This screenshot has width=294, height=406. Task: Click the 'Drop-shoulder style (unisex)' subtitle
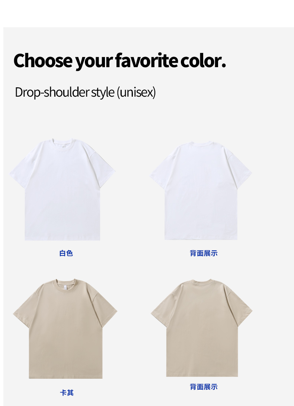[x=86, y=93]
